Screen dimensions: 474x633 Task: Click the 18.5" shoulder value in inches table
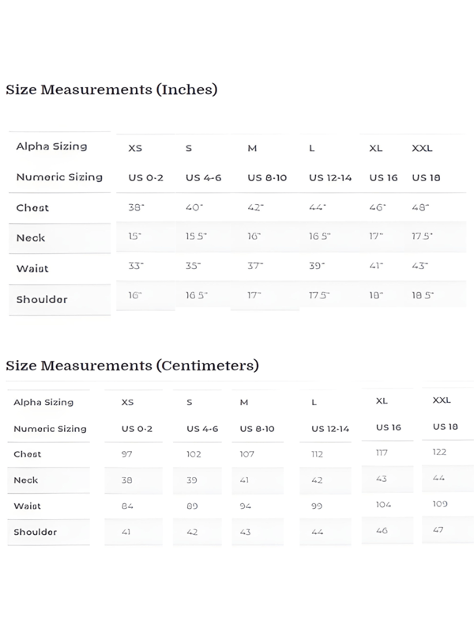click(x=423, y=295)
